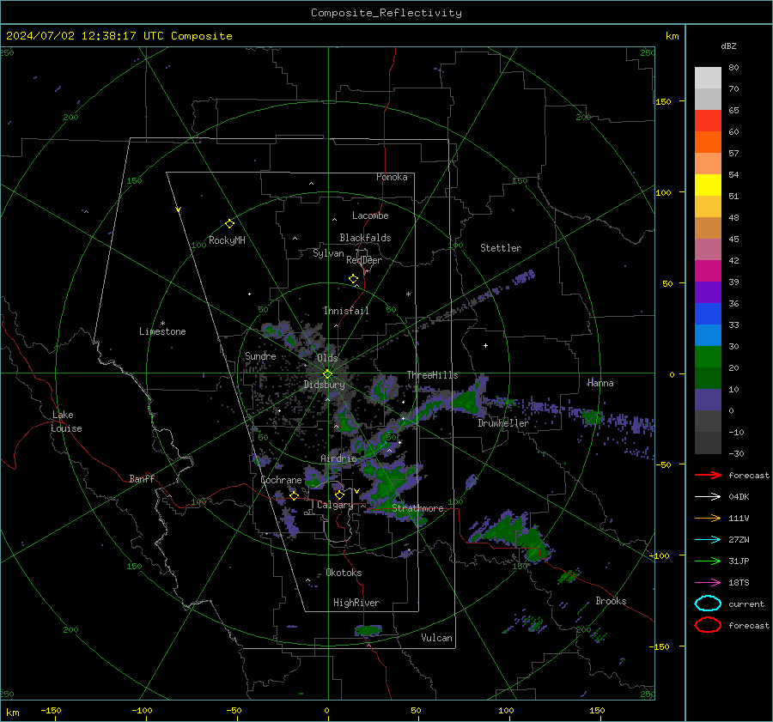
Task: Click the white plus marker near Hanna boundary
Action: point(485,345)
